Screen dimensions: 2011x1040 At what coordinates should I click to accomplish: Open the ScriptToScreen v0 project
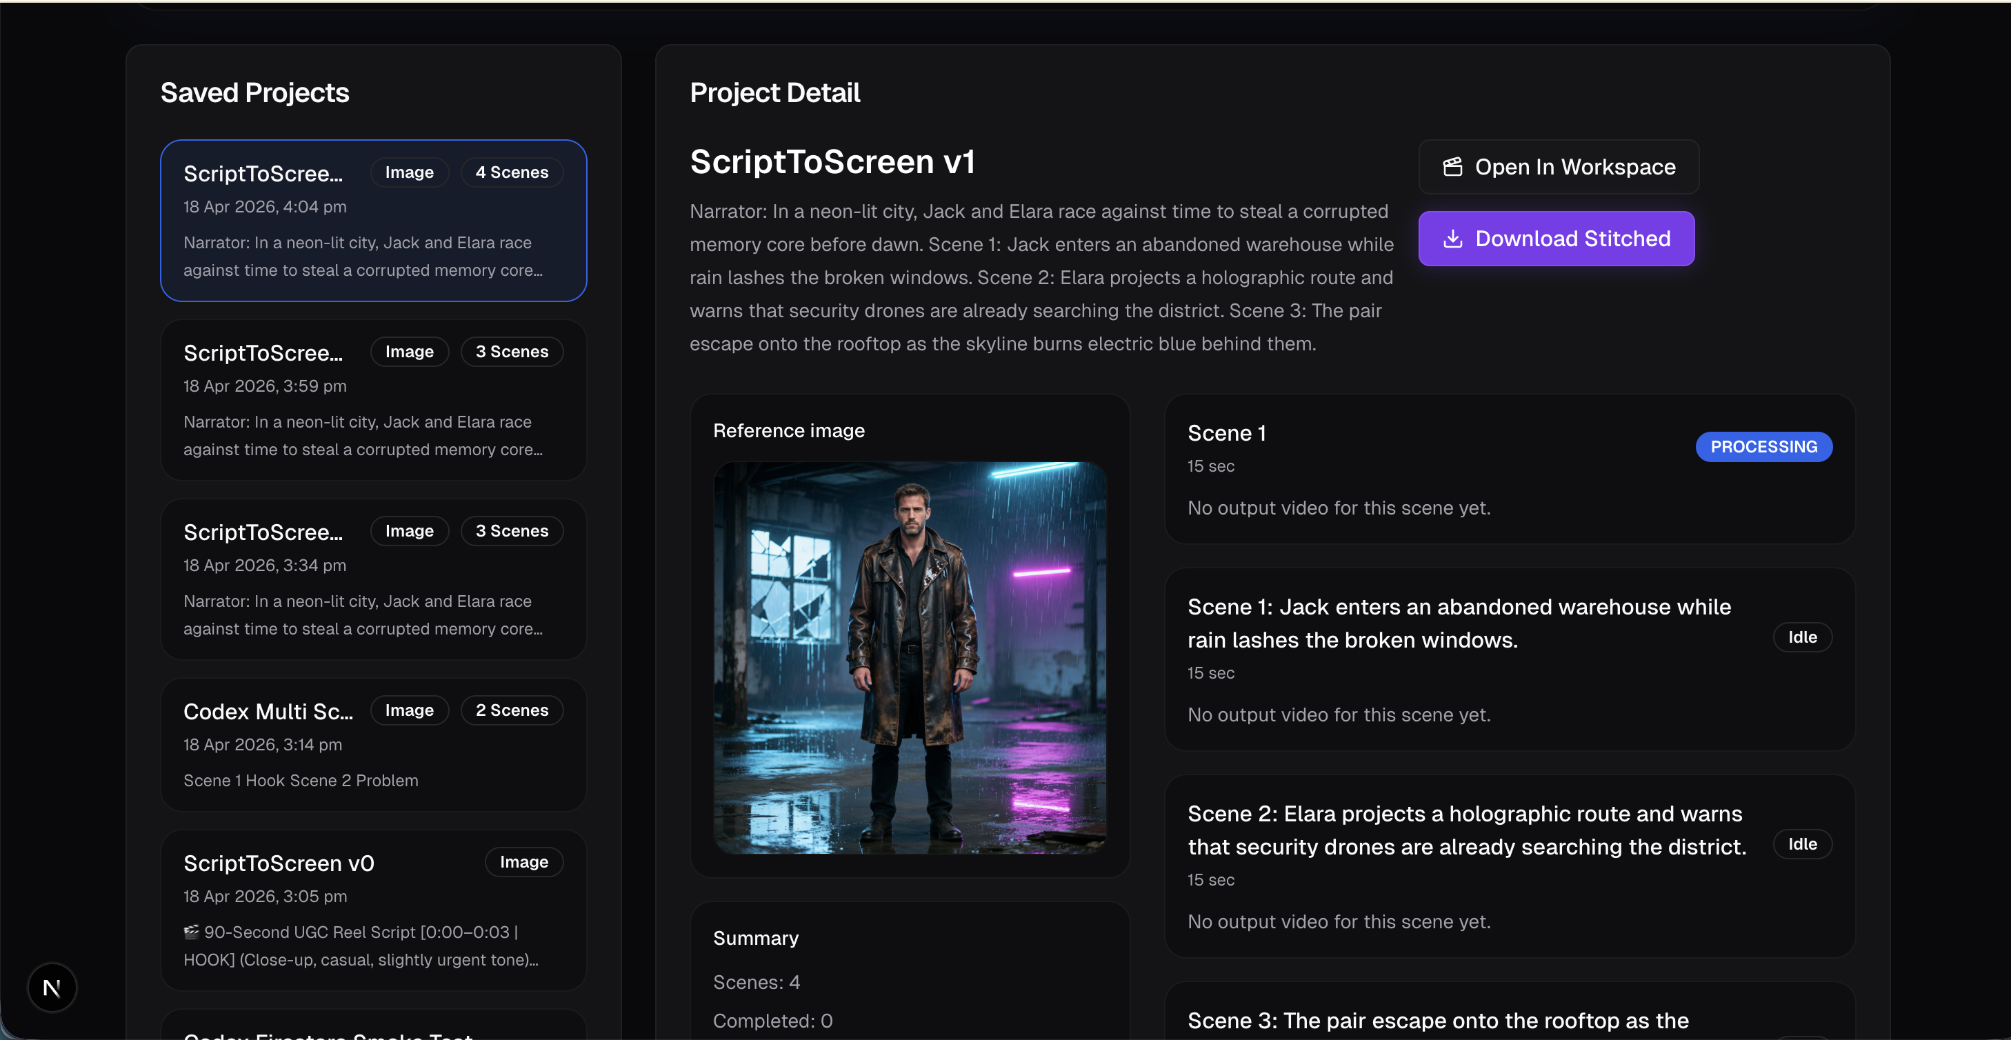coord(373,910)
